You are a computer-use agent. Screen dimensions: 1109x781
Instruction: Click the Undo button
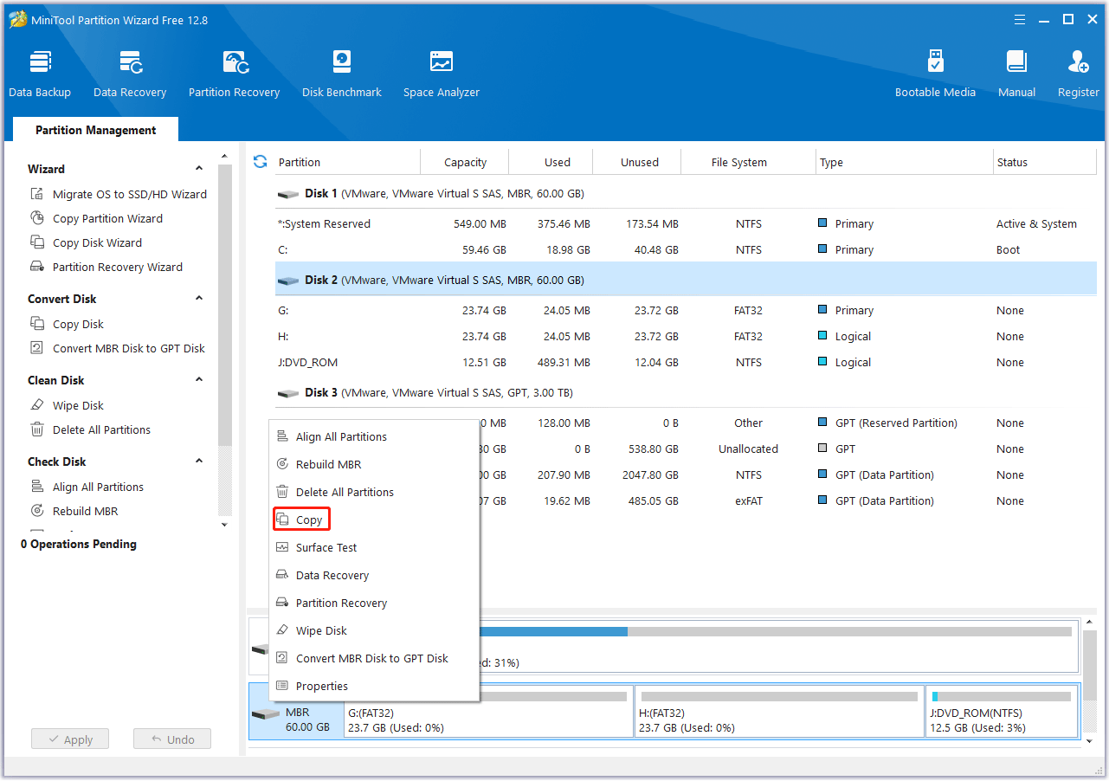(x=171, y=739)
